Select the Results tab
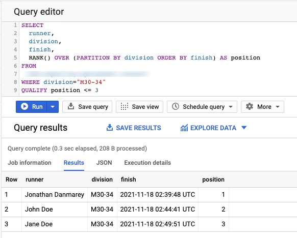The height and width of the screenshot is (238, 297). coord(74,163)
